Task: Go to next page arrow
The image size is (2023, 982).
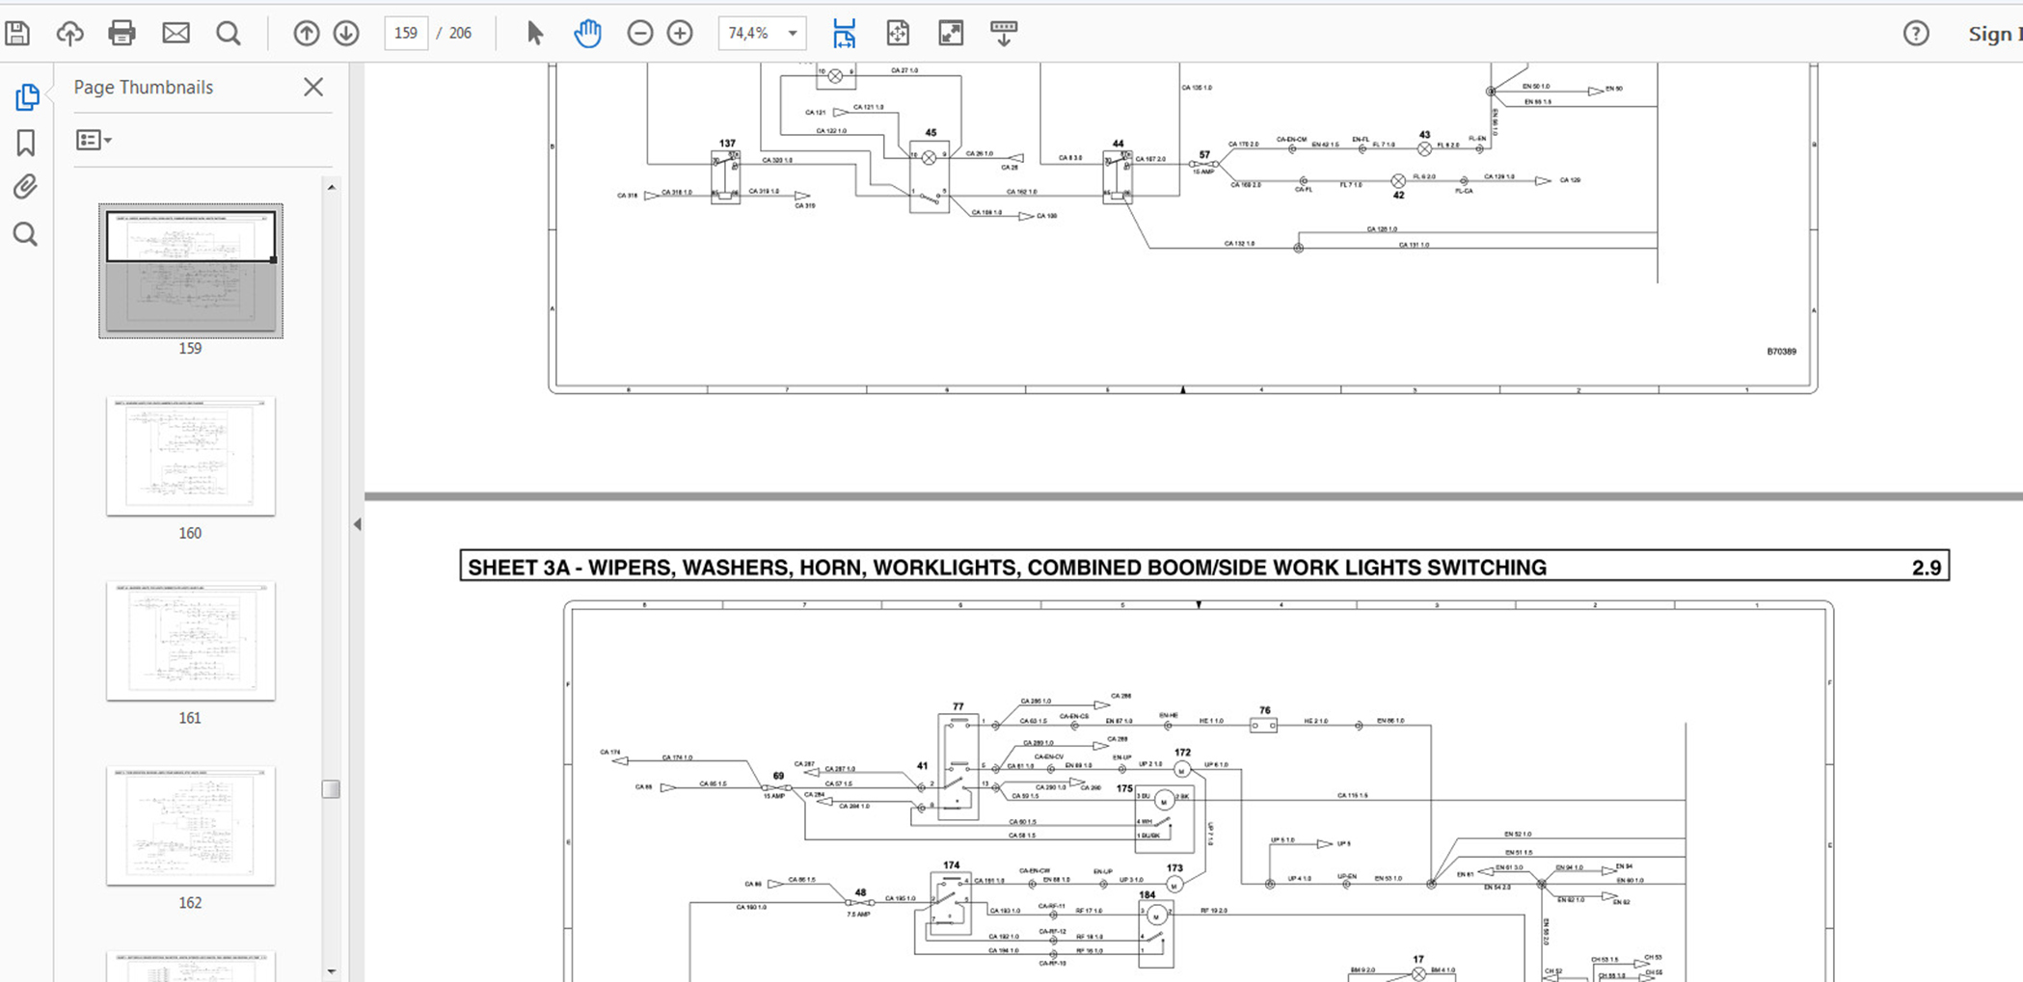Action: [x=346, y=34]
